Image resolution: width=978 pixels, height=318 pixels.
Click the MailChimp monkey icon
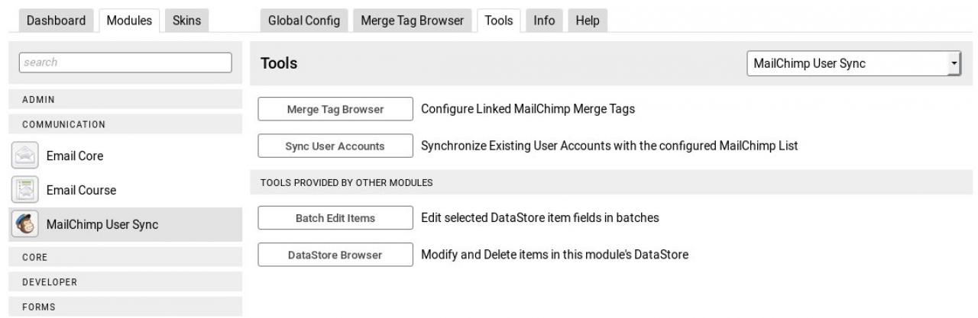coord(24,224)
